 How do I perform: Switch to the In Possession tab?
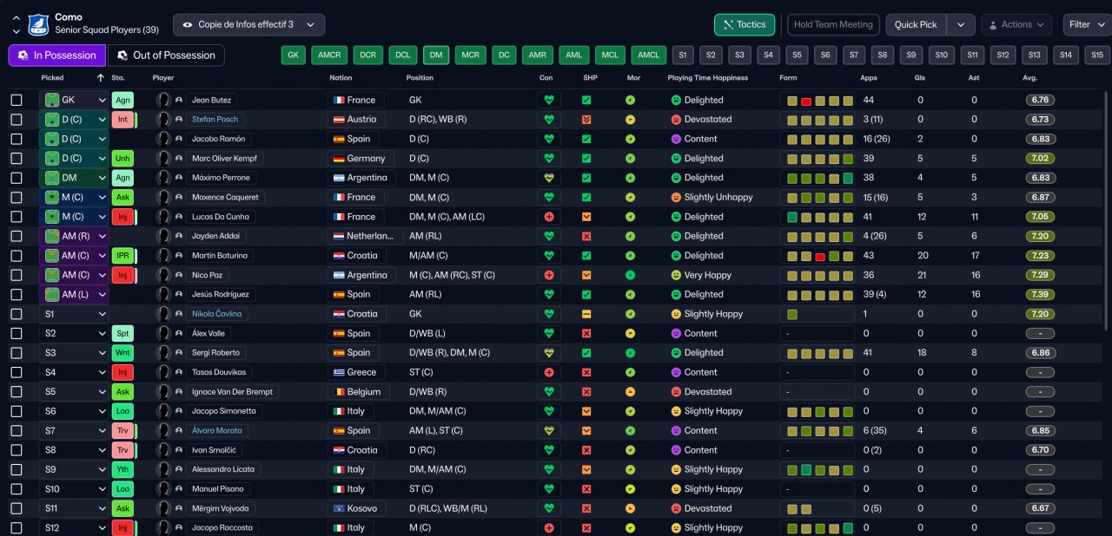(x=57, y=56)
